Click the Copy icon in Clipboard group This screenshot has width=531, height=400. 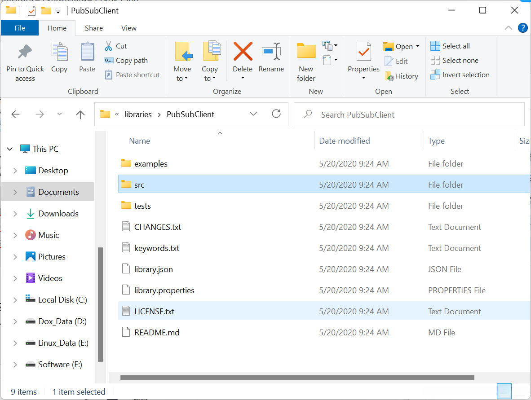pos(59,52)
